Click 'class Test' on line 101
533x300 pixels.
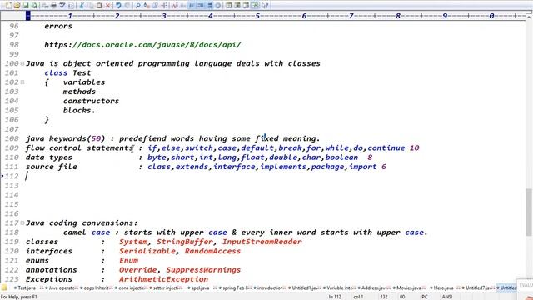(67, 72)
